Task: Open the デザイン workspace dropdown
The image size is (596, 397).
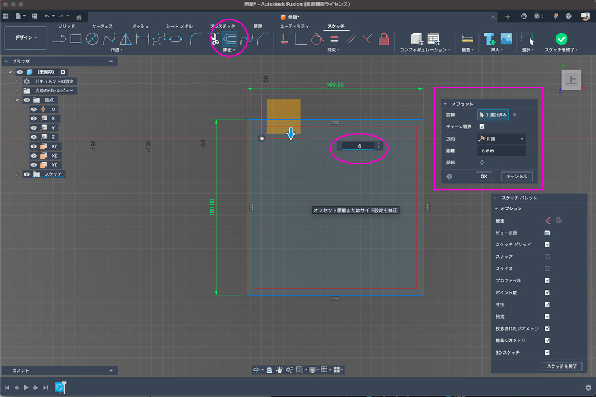Action: point(25,38)
